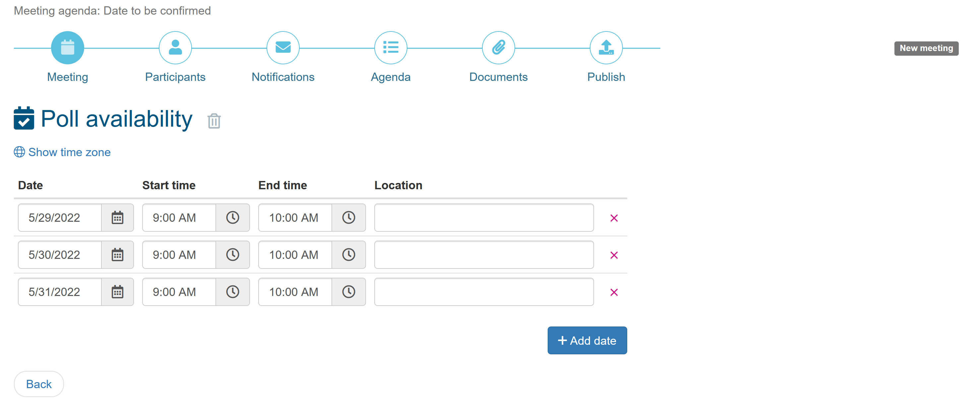Open the Notifications envelope step

pyautogui.click(x=283, y=48)
